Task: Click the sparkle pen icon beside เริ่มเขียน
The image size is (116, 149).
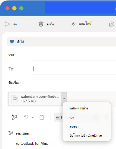Action: [11, 133]
